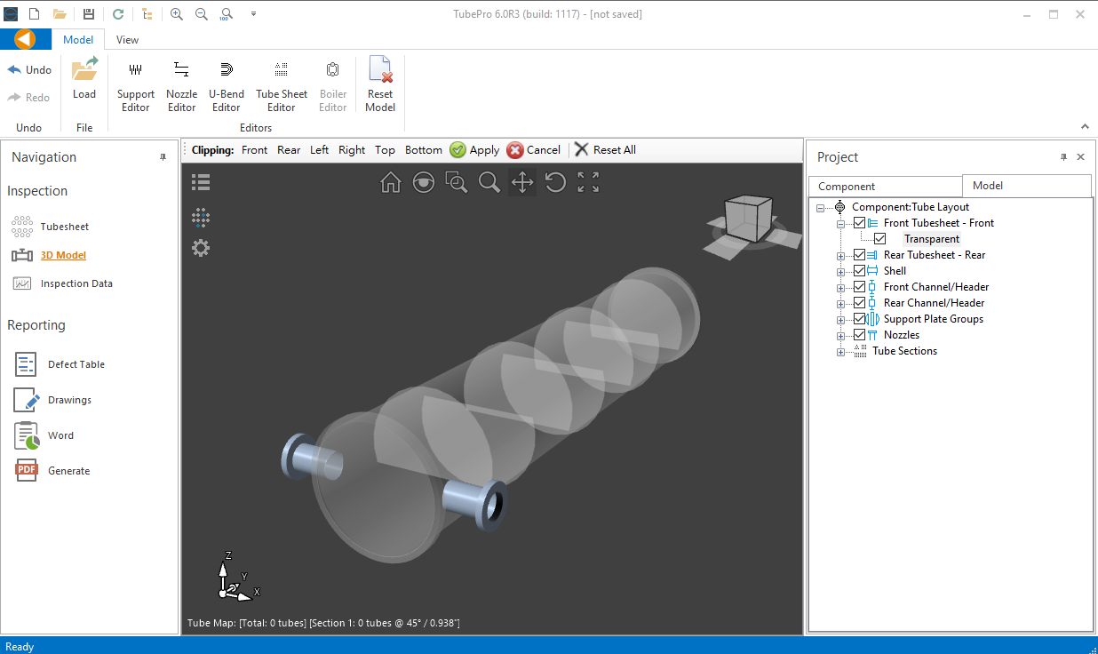
Task: Click the fit-to-screen expand icon
Action: (x=588, y=182)
